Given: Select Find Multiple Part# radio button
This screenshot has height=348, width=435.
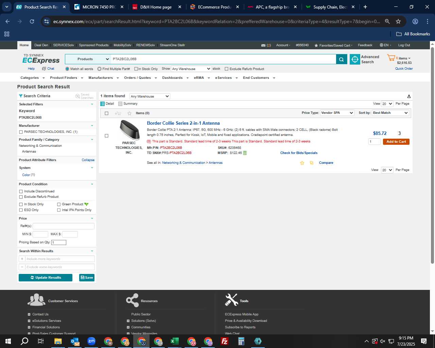Looking at the screenshot, I should pyautogui.click(x=99, y=69).
